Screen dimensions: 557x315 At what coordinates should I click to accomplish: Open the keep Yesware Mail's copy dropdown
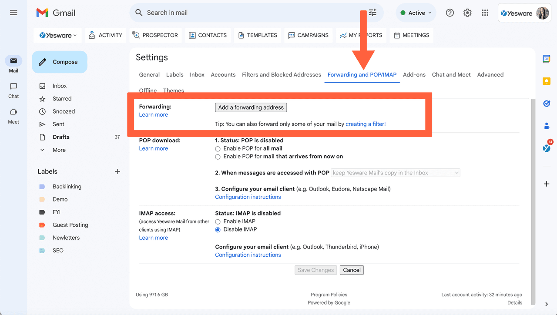point(395,172)
